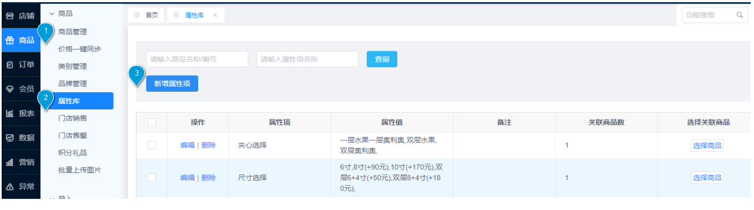Click 编辑 for the 尺寸选择 row
Image resolution: width=754 pixels, height=210 pixels.
188,178
